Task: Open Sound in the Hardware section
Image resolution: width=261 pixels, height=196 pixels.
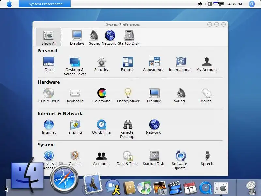Action: click(180, 95)
